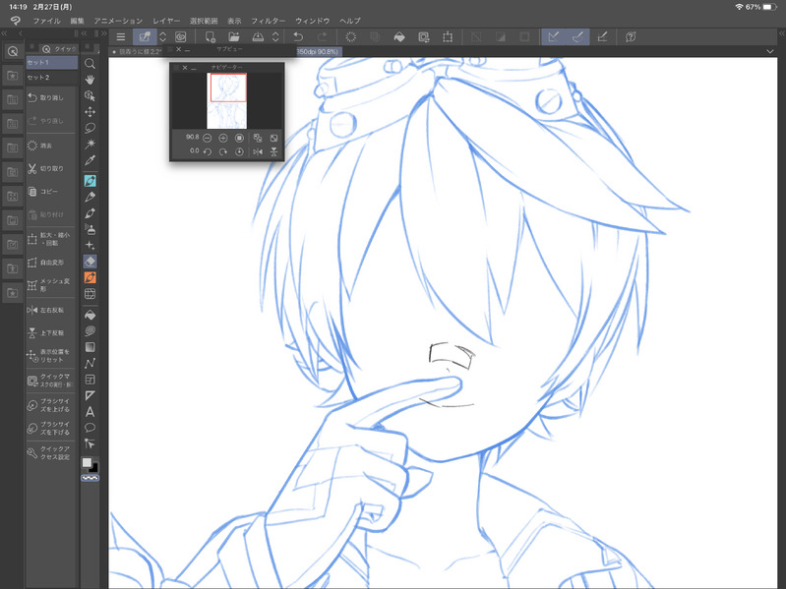Select the Balloon tool
This screenshot has height=589, width=786.
(x=90, y=428)
